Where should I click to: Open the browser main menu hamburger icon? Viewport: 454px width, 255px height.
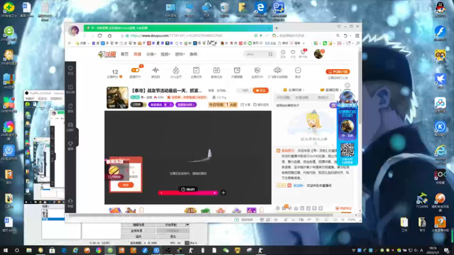[357, 36]
